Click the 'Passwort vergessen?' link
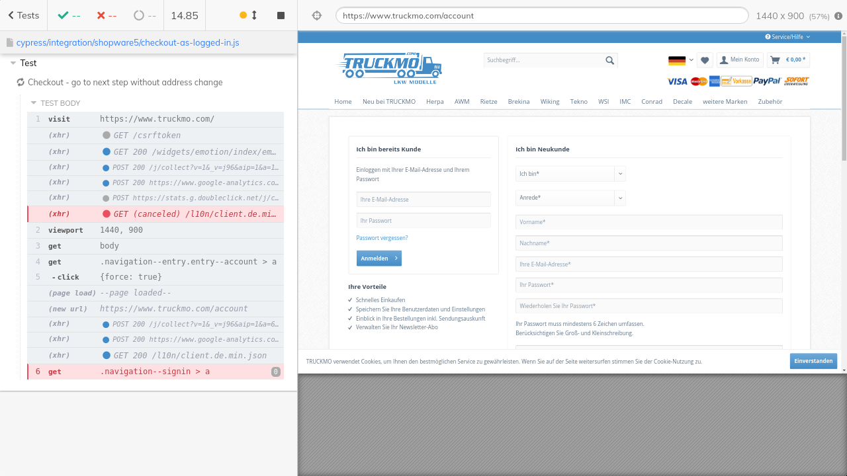 coord(382,238)
